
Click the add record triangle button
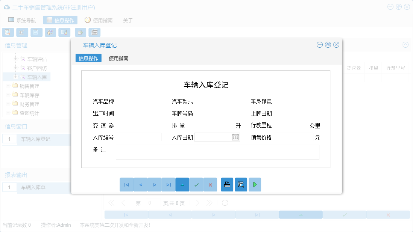click(x=182, y=184)
